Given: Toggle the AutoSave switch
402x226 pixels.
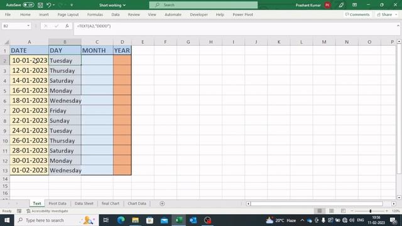Looking at the screenshot, I should click(28, 5).
